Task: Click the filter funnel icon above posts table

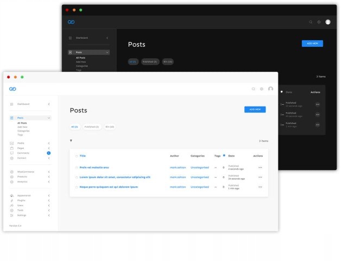Action: tap(71, 141)
